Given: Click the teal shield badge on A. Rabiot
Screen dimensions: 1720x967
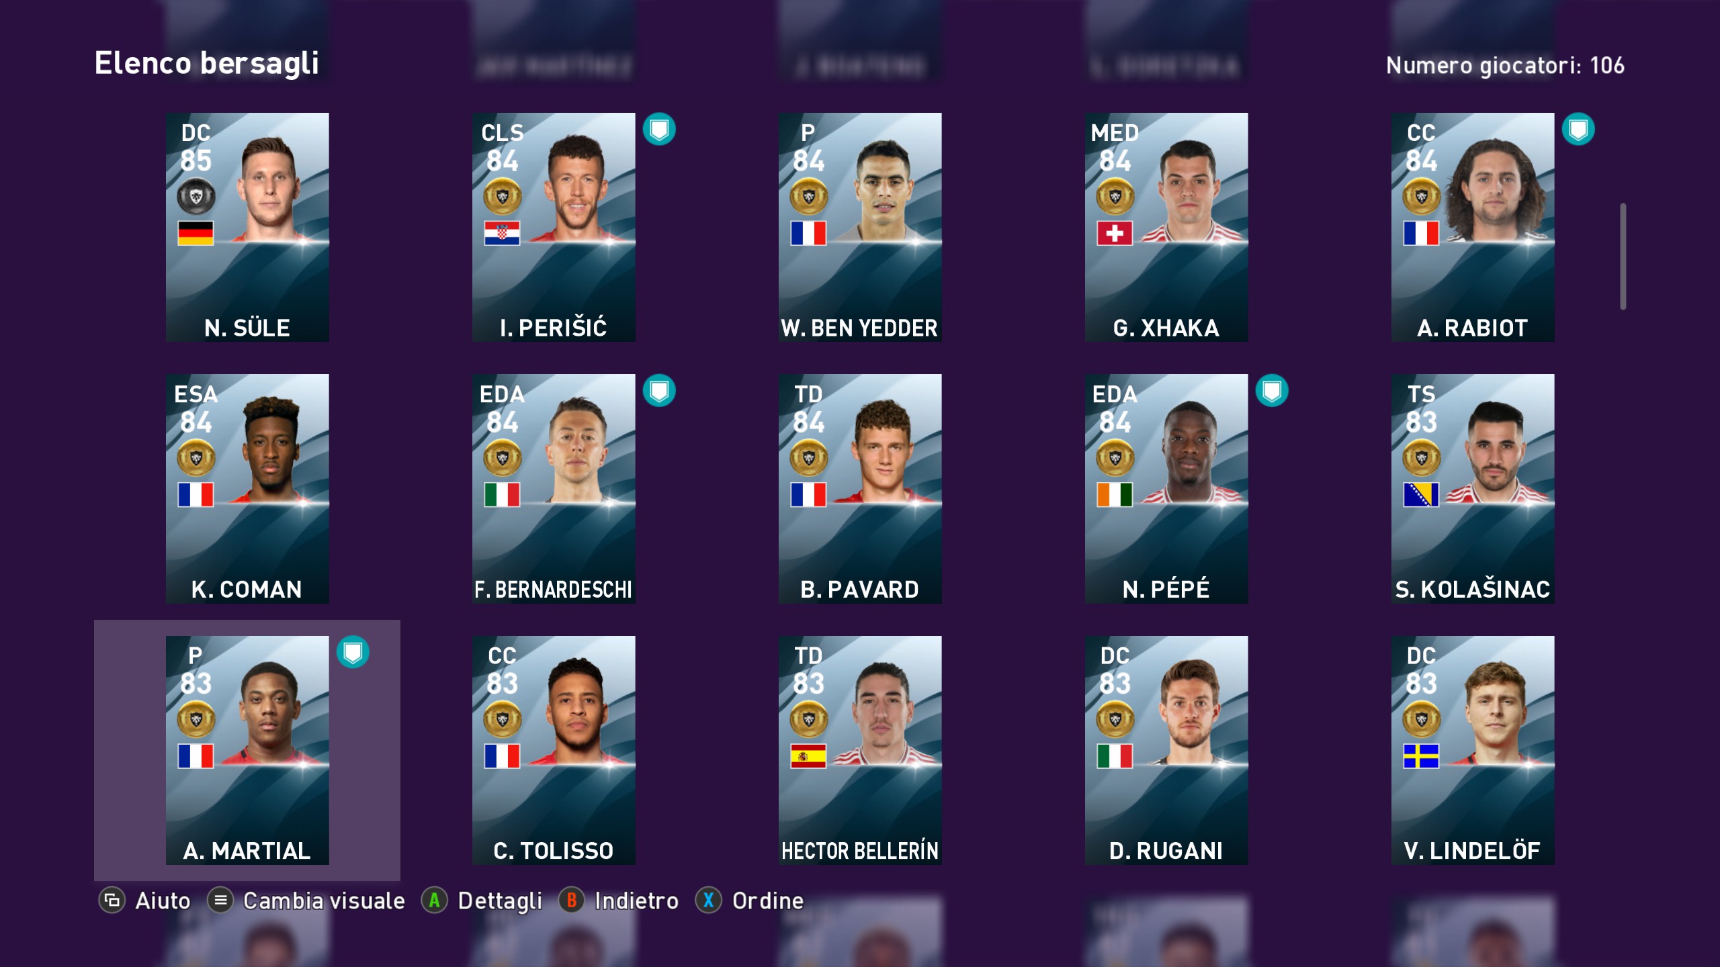Looking at the screenshot, I should tap(1578, 130).
